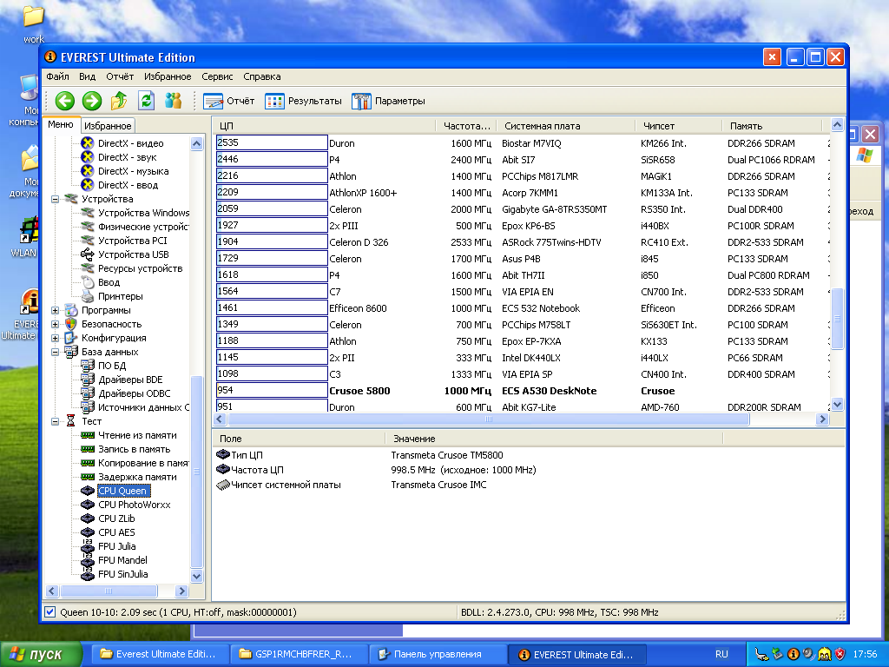The image size is (889, 667).
Task: Click the tree panel scroll-right arrow
Action: (181, 591)
